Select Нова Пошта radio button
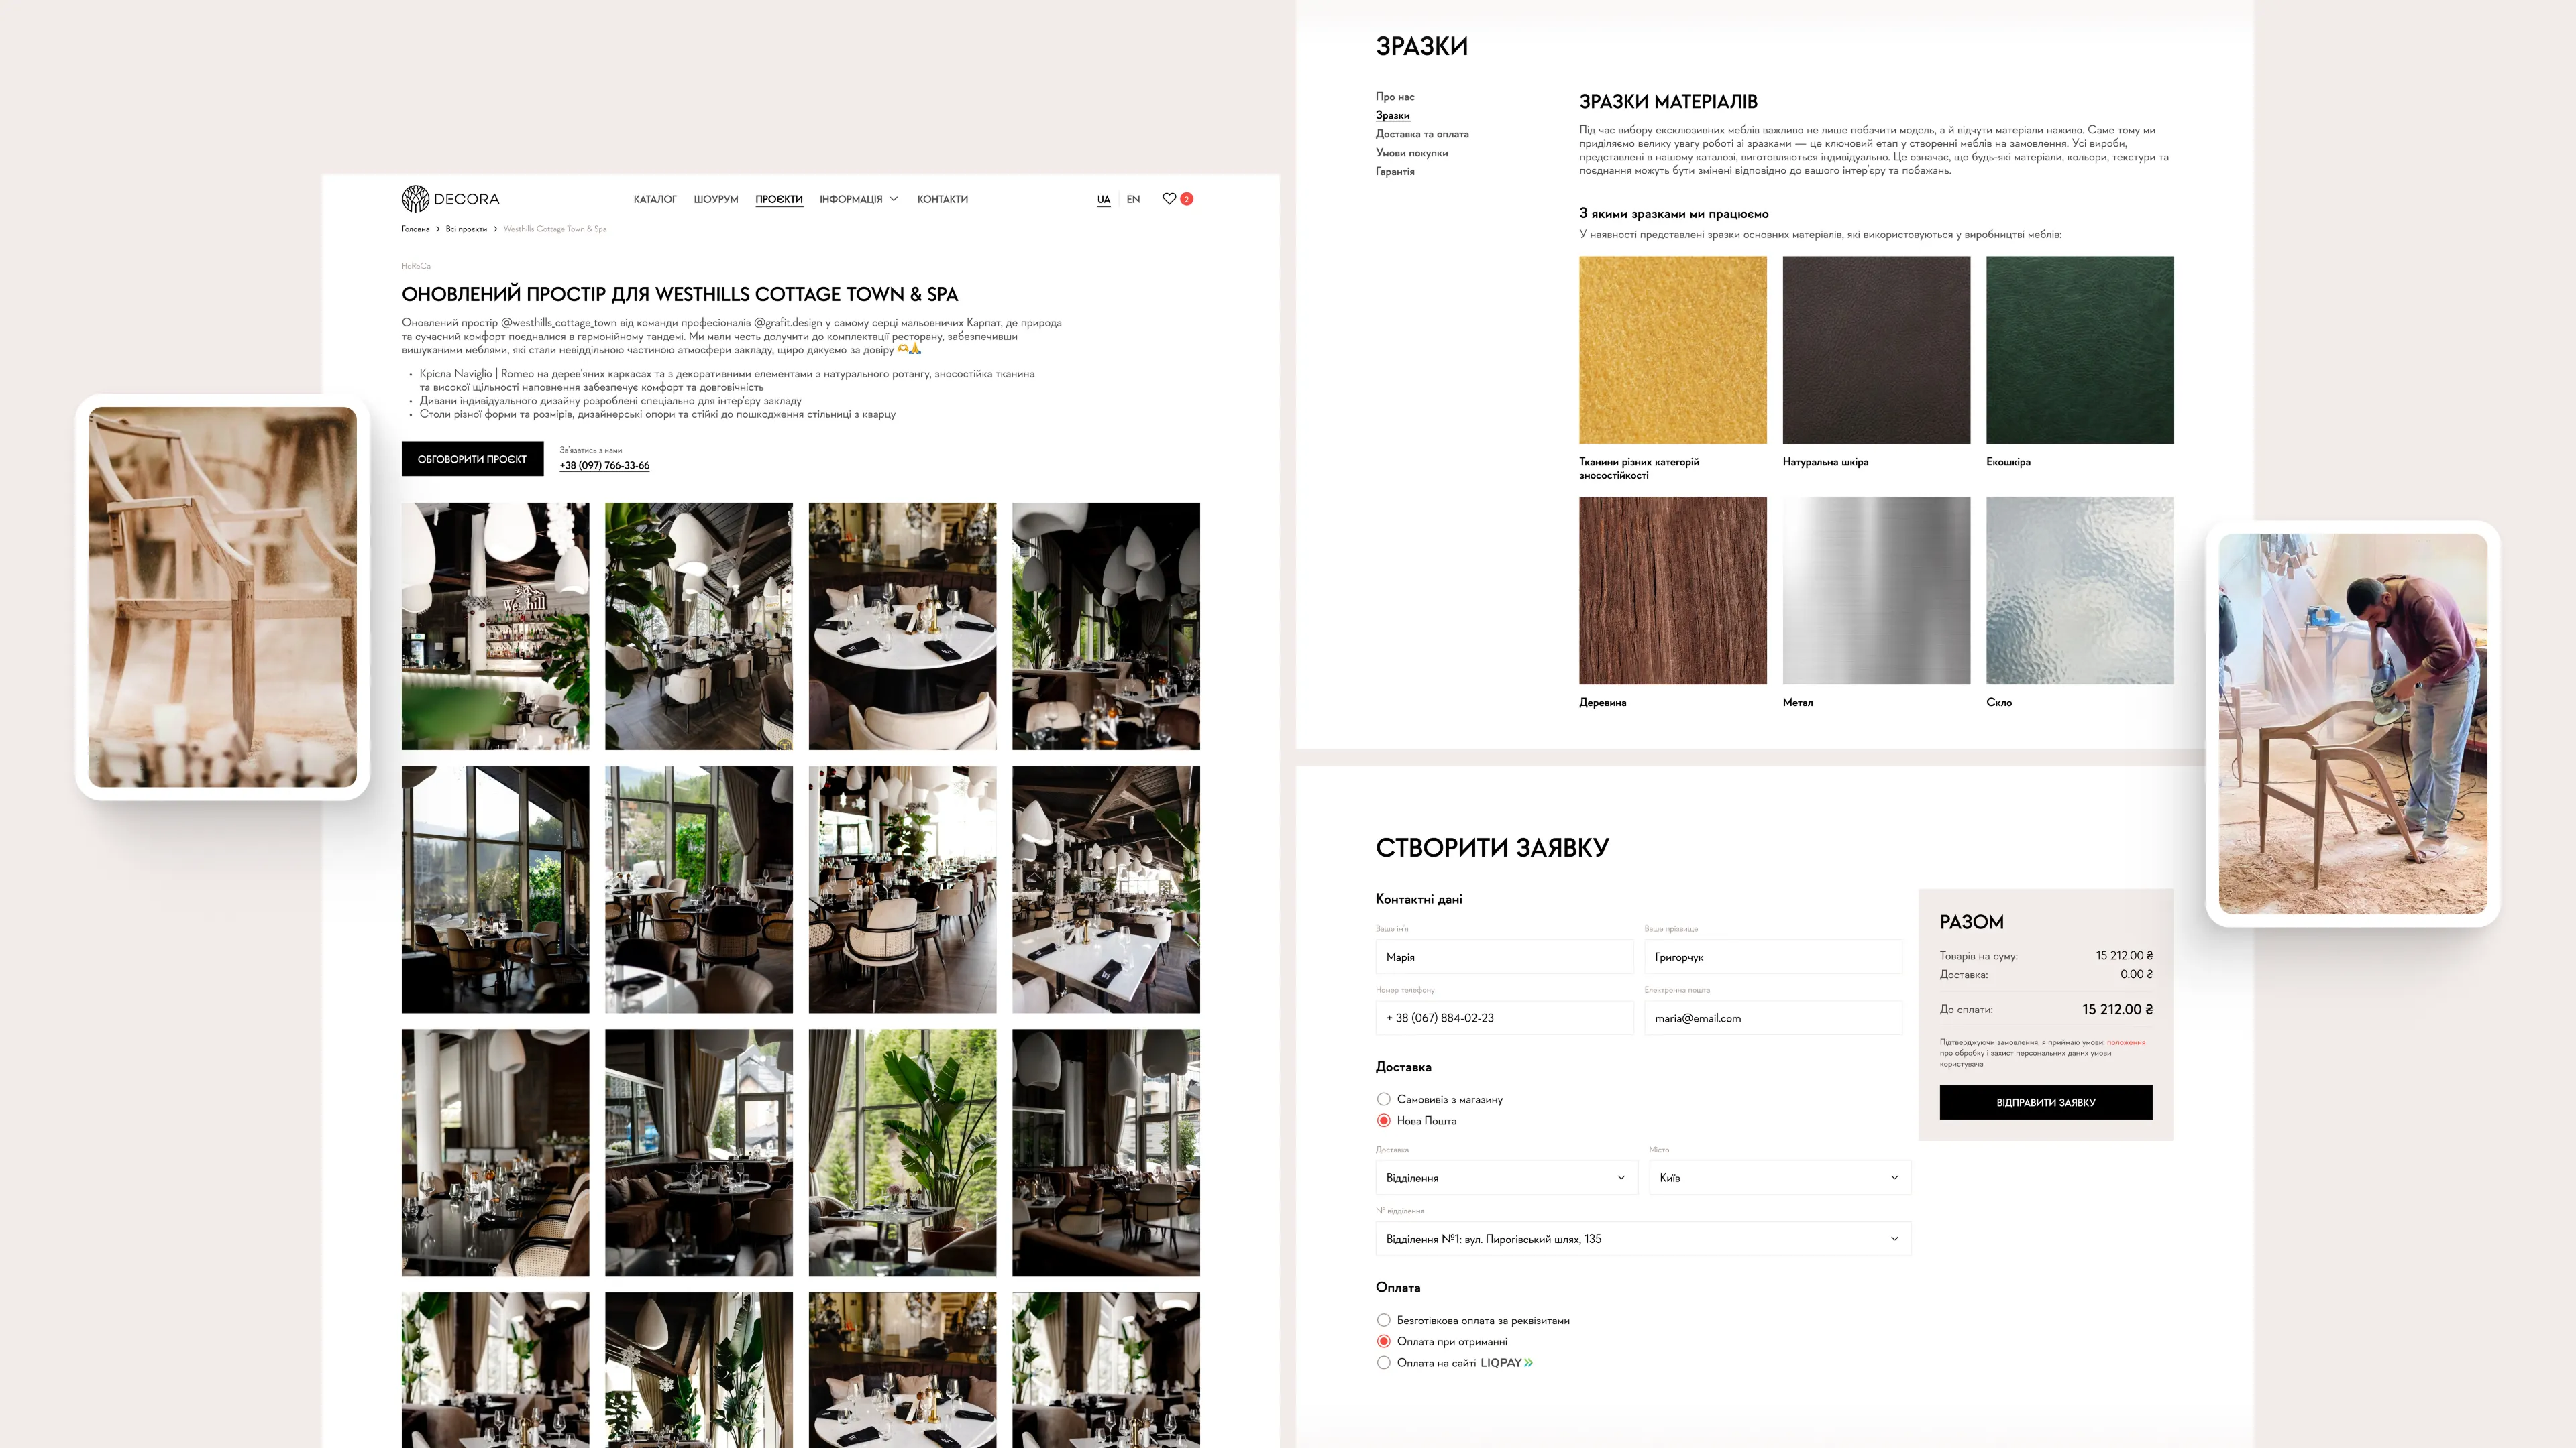 [1384, 1122]
